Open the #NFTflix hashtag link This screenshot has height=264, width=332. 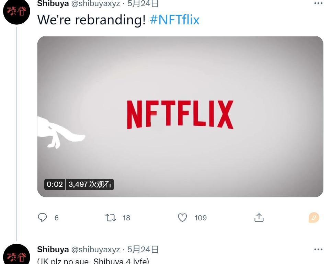(x=175, y=20)
